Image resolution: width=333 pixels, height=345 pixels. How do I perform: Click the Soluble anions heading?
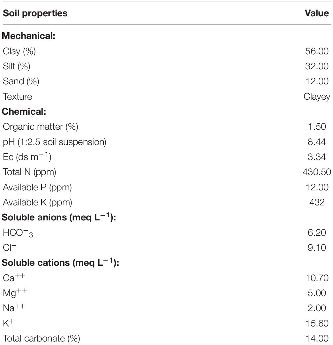[x=59, y=218]
